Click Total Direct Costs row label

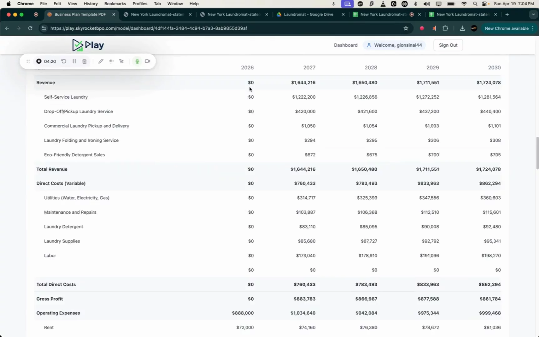56,285
